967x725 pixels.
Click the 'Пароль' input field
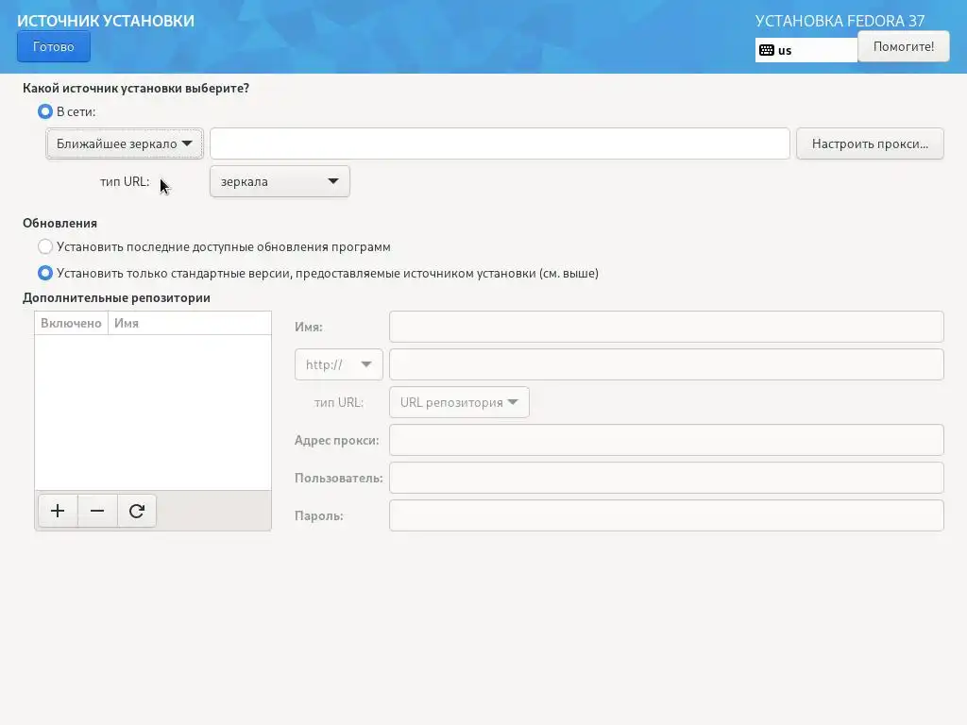coord(667,515)
